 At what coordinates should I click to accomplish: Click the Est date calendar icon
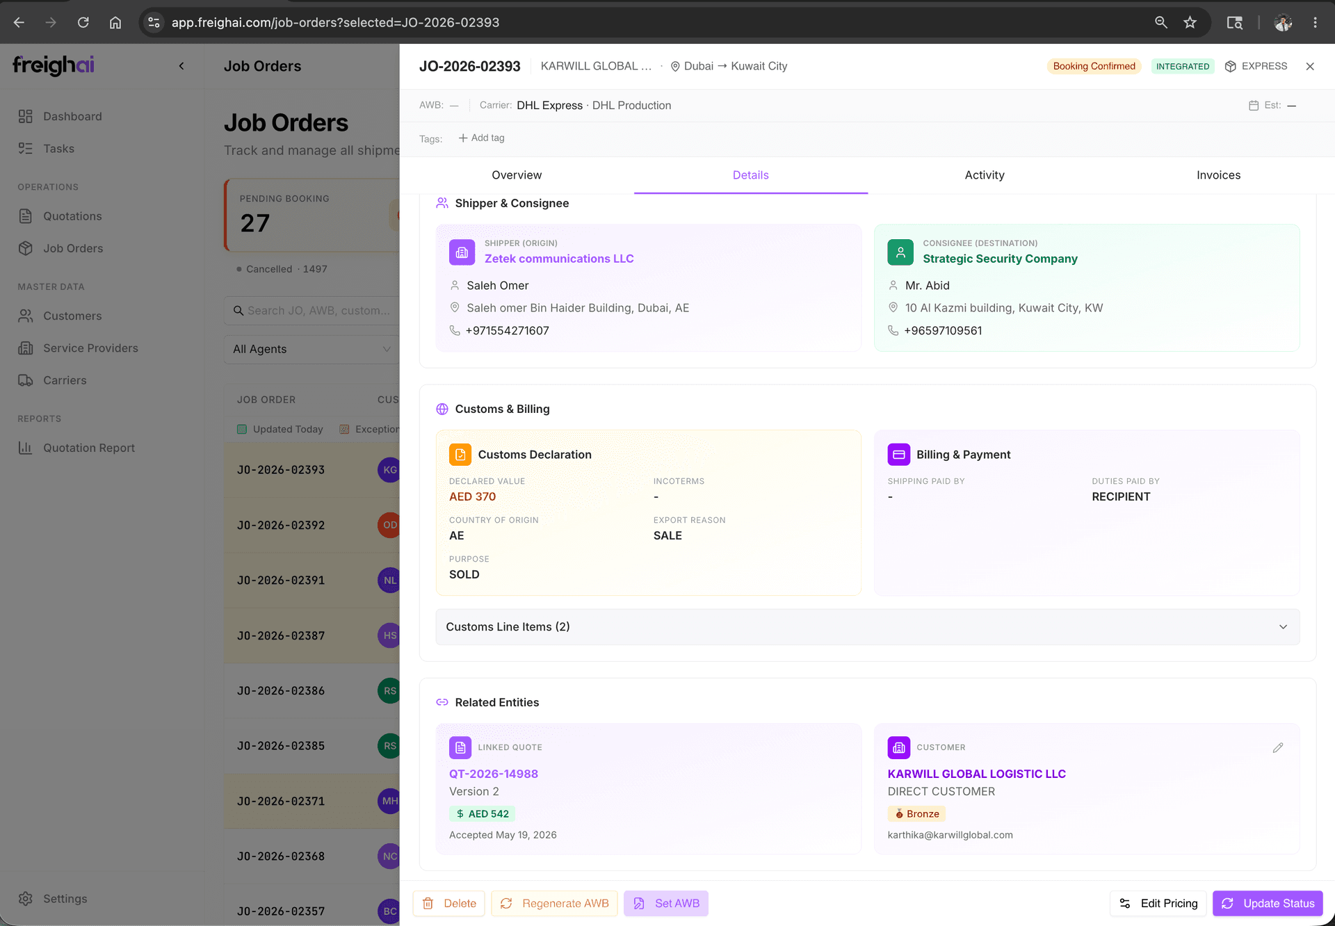(1254, 106)
